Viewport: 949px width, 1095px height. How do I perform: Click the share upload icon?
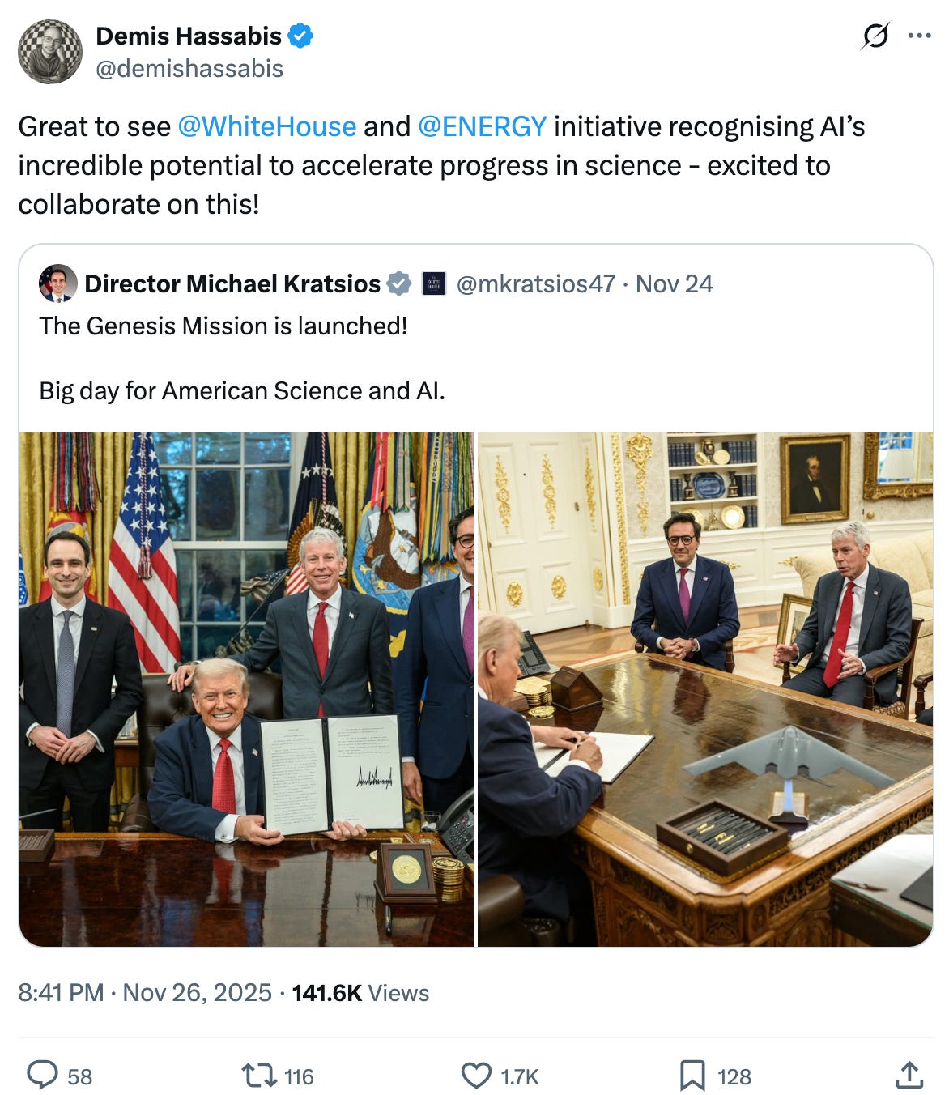point(909,1075)
